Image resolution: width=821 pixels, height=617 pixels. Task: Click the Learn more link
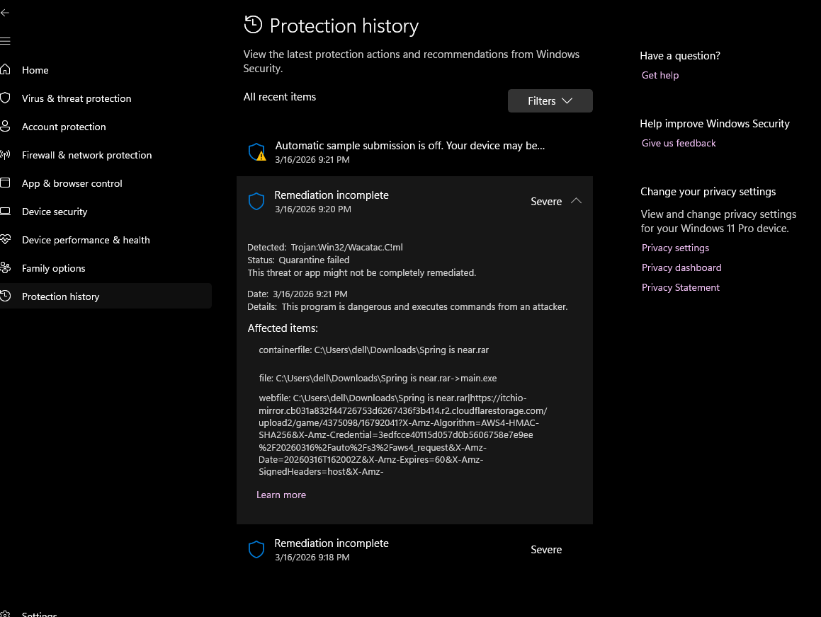click(281, 495)
